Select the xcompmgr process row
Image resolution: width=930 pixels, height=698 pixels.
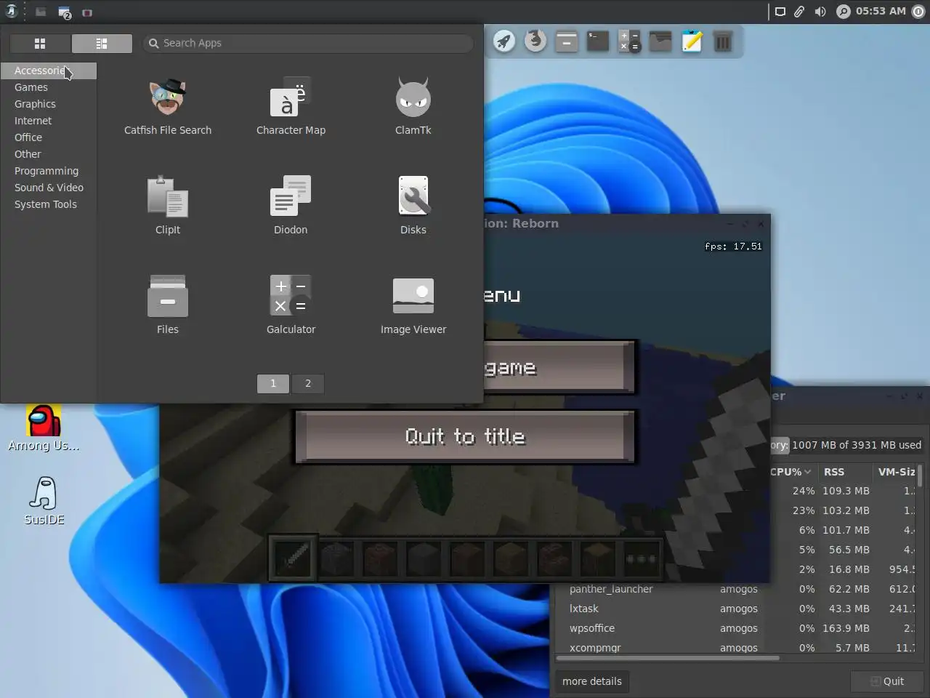coord(736,646)
